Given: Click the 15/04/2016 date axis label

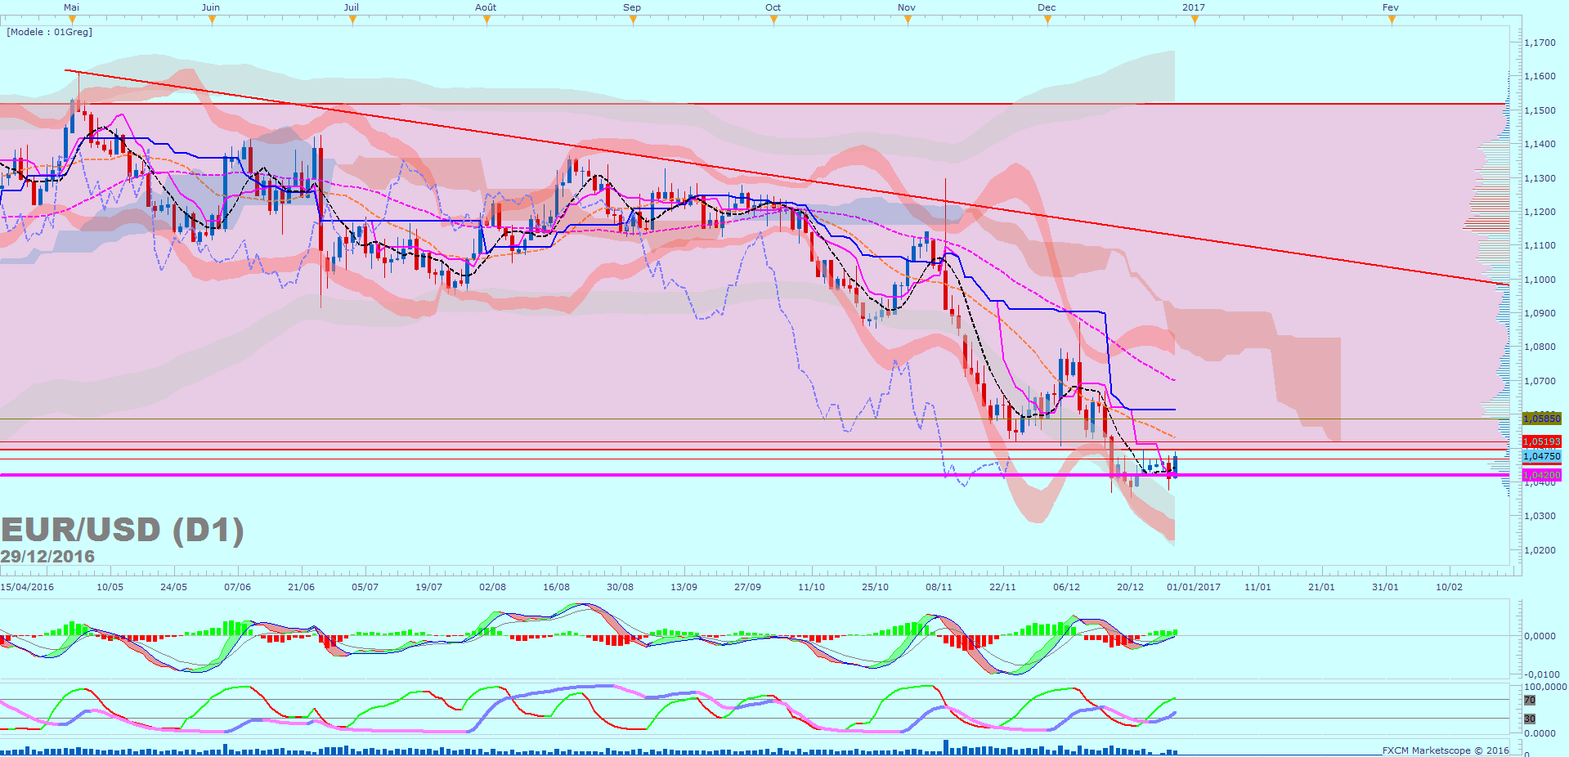Looking at the screenshot, I should [27, 587].
